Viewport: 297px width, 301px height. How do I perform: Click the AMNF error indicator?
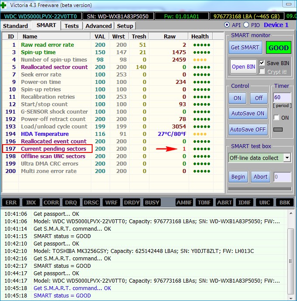click(x=185, y=202)
